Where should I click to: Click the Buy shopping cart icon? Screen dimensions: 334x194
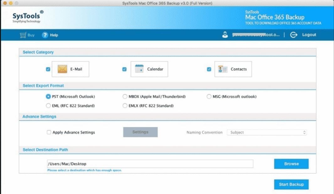pos(23,35)
